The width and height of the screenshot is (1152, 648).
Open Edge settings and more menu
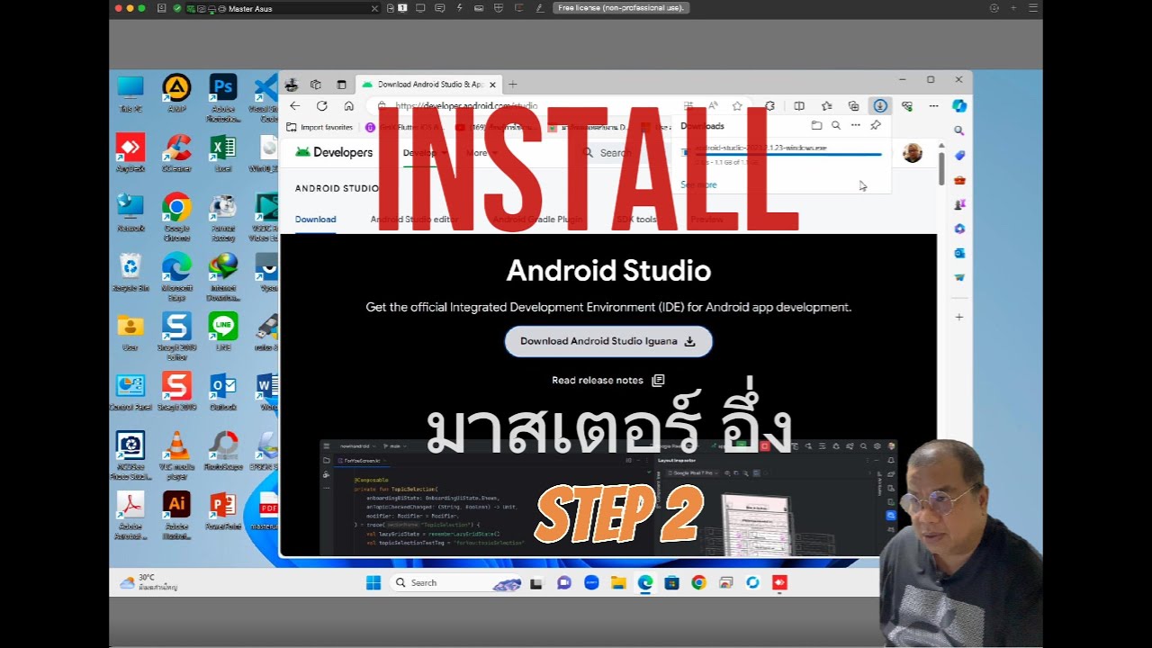[x=934, y=105]
